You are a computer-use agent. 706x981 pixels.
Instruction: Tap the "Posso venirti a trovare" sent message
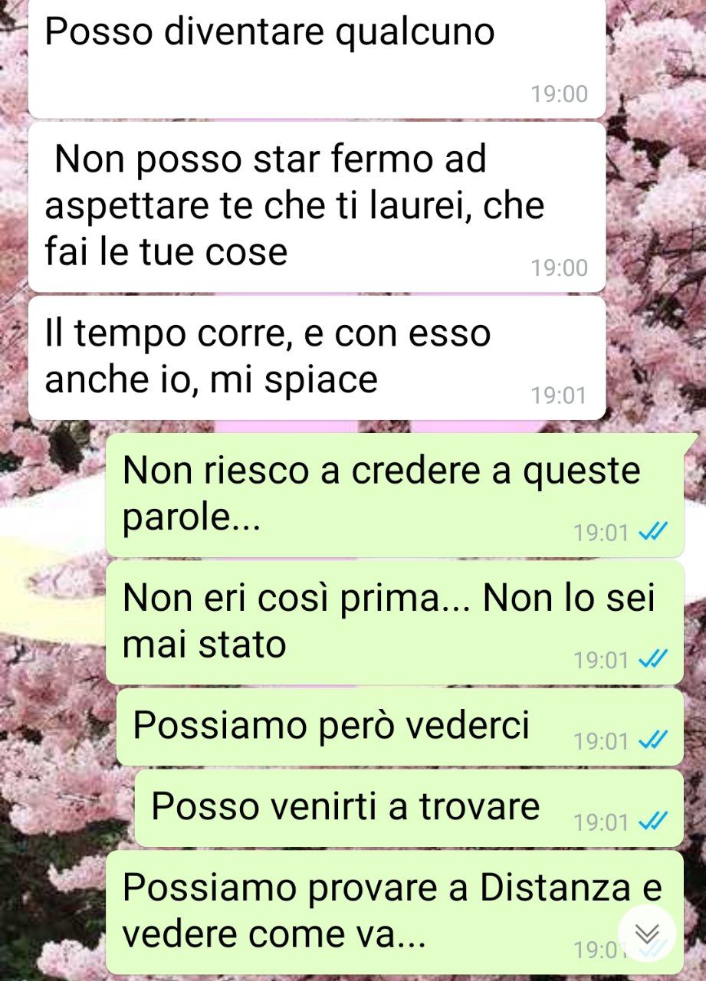[409, 808]
